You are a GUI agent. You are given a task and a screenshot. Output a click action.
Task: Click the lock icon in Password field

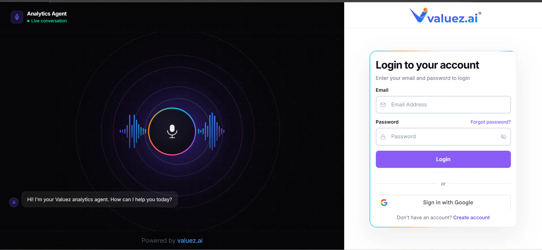[383, 137]
